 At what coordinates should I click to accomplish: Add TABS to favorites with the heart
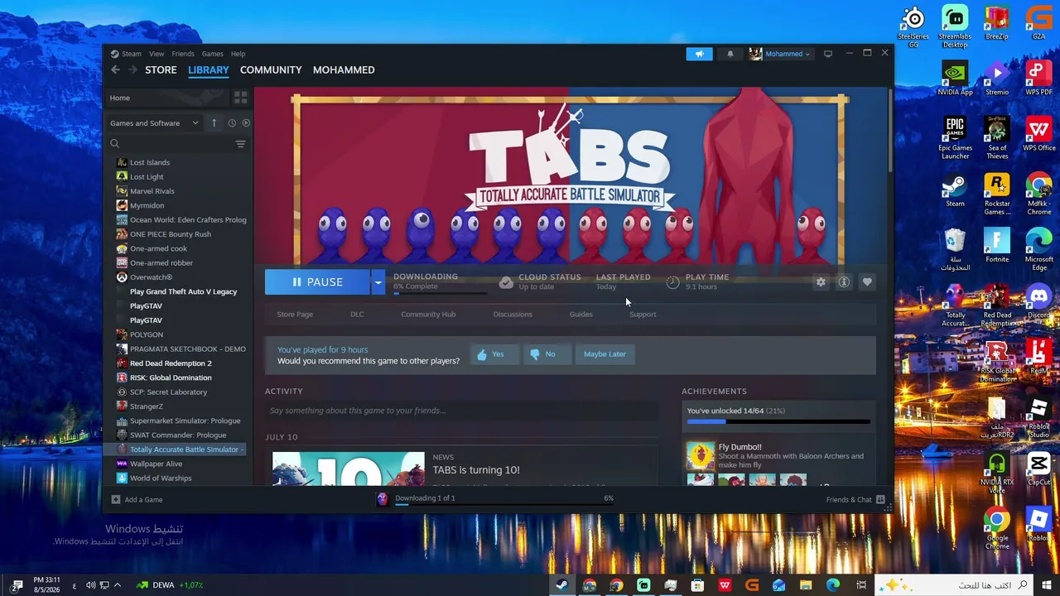(x=867, y=282)
